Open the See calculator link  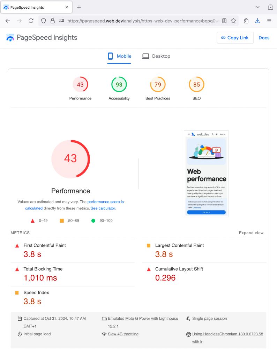click(103, 208)
